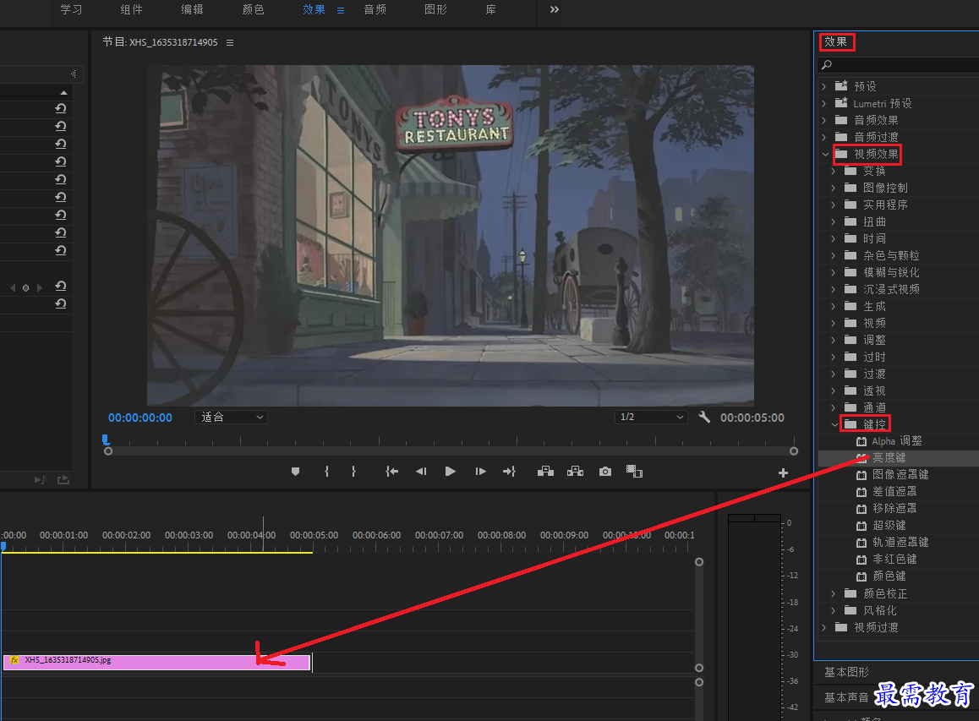Select the 超级键 effect

pos(889,525)
